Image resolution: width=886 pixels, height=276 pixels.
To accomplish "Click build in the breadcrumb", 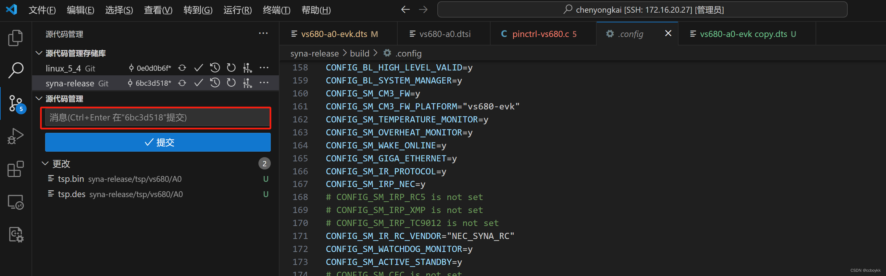I will [x=359, y=53].
